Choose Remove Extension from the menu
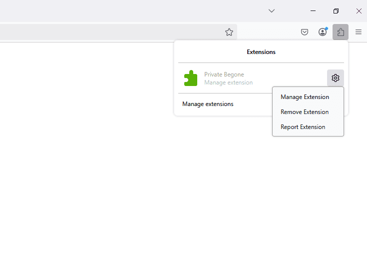Screen dimensions: 367x255 tap(305, 112)
